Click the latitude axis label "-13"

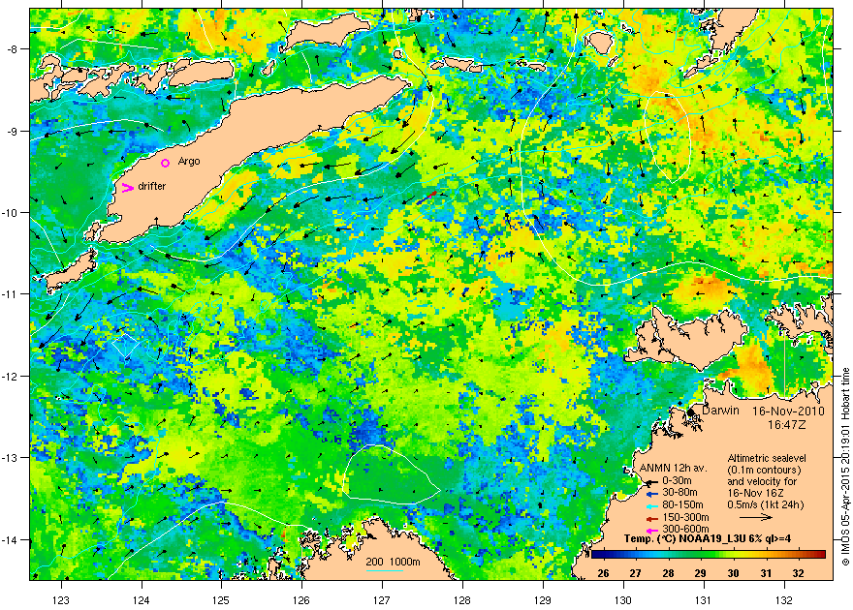[10, 458]
